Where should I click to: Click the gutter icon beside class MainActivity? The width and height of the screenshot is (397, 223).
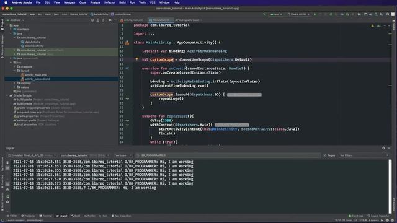click(x=127, y=43)
